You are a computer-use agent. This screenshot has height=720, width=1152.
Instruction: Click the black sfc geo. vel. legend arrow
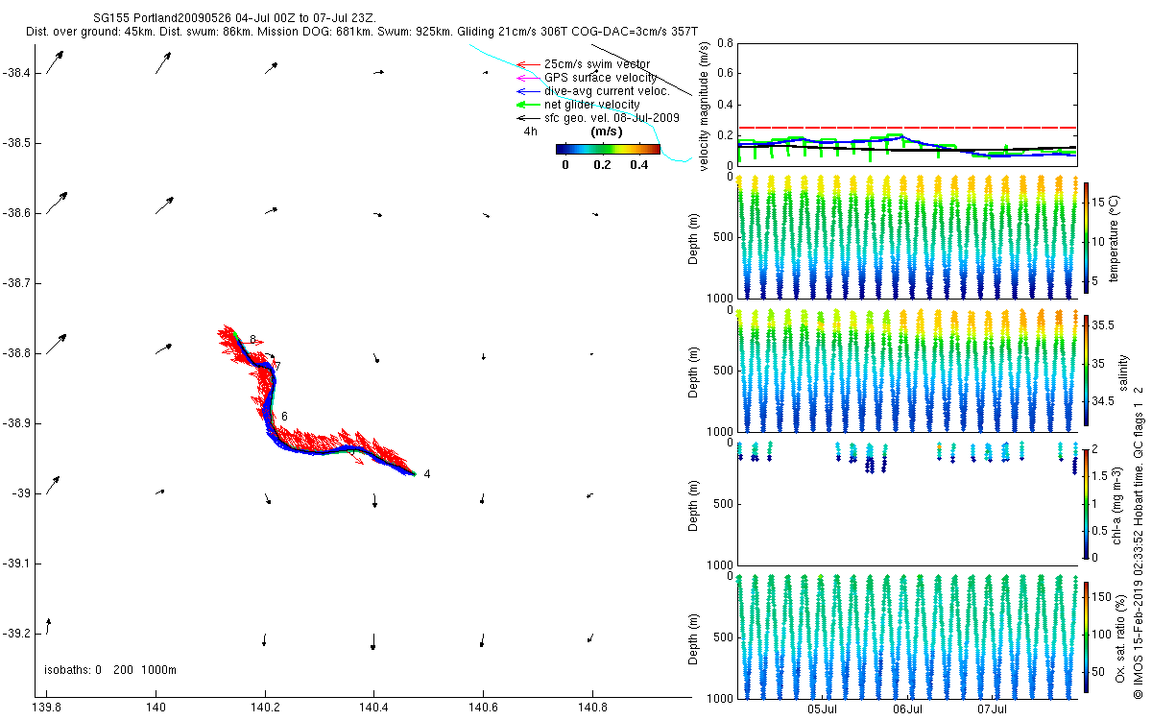(x=528, y=118)
